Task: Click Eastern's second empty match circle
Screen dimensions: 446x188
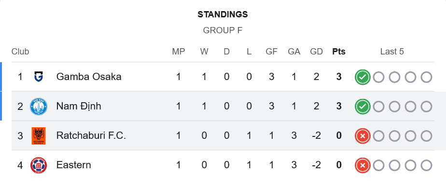Action: pyautogui.click(x=394, y=165)
